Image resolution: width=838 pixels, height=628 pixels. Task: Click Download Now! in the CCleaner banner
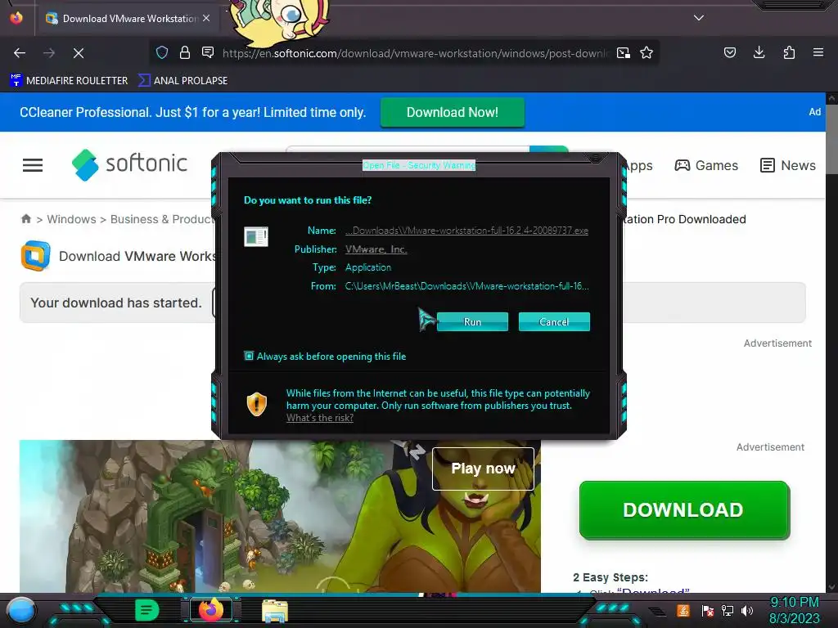[x=452, y=112]
